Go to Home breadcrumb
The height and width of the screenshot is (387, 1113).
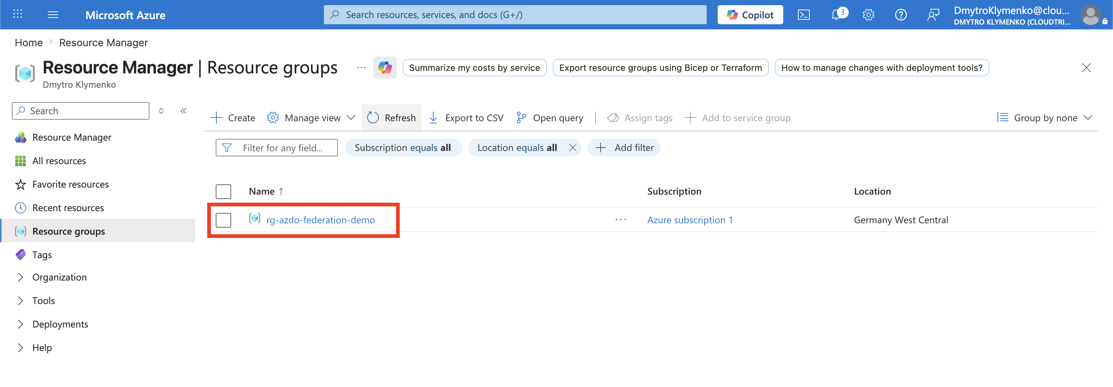point(28,43)
